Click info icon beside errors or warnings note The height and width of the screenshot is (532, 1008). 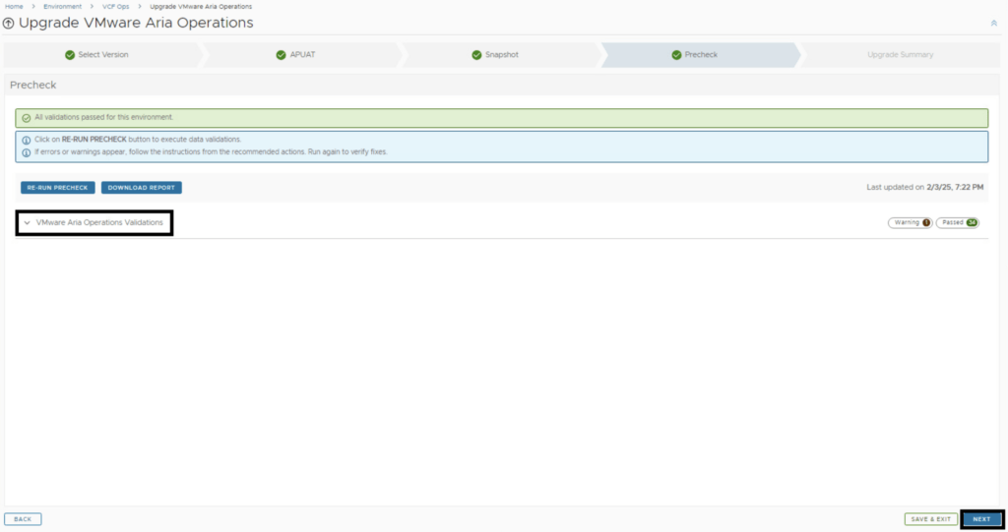coord(27,152)
